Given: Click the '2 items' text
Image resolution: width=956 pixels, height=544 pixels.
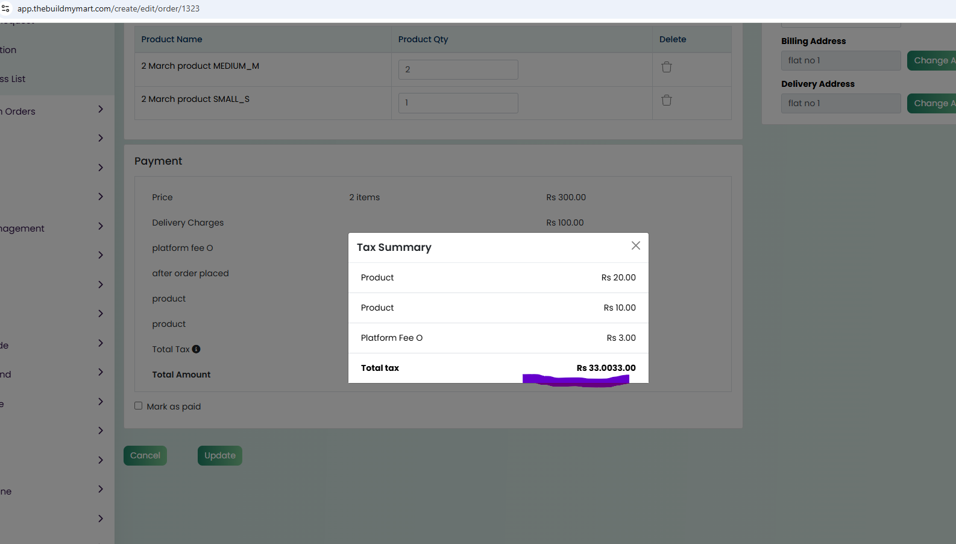Looking at the screenshot, I should coord(365,197).
